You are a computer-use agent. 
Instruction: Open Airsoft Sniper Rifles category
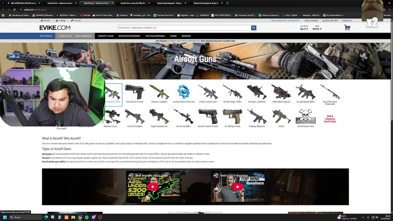pyautogui.click(x=232, y=94)
